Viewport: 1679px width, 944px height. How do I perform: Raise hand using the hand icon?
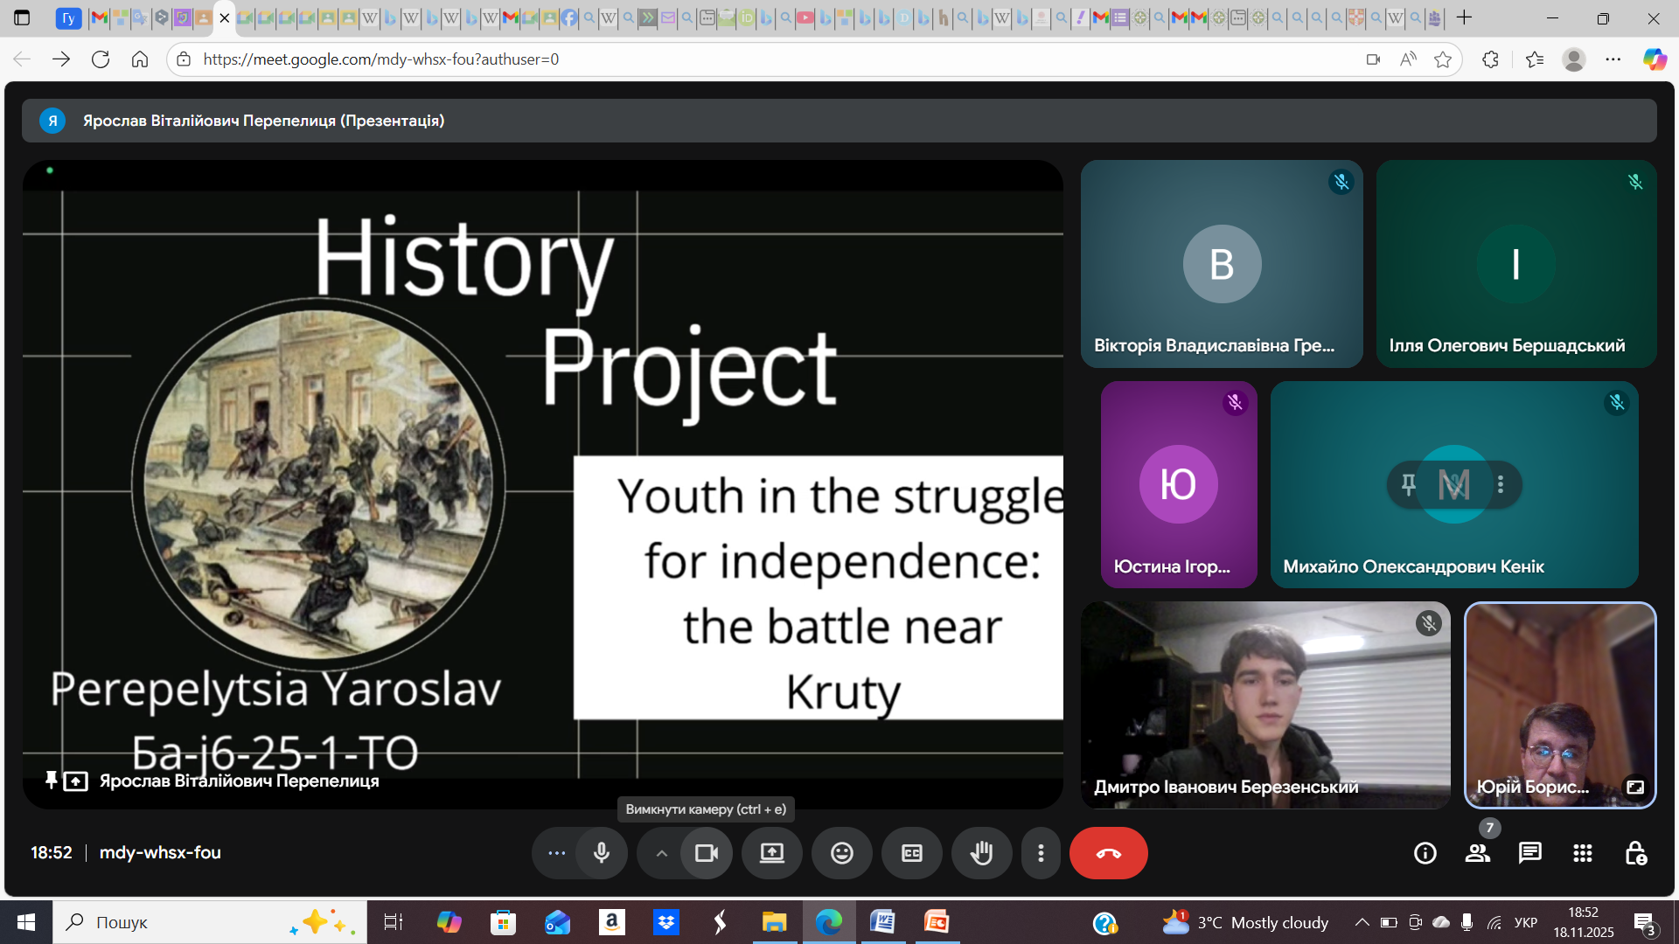(x=981, y=853)
